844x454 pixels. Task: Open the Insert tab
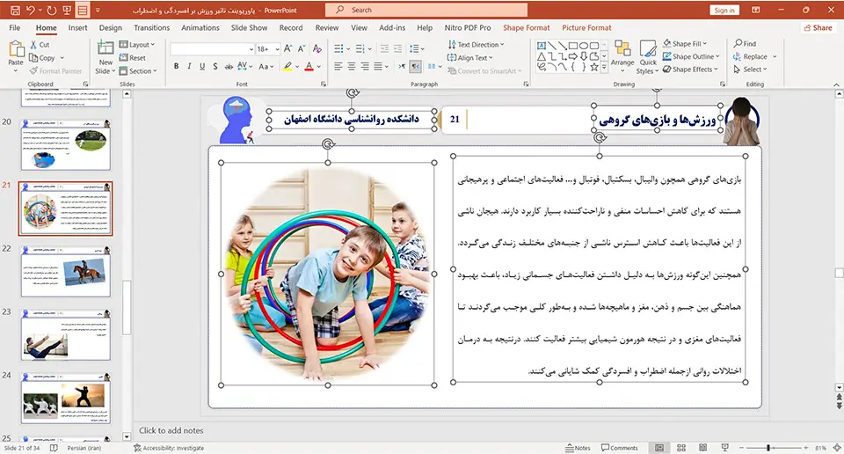pos(77,27)
